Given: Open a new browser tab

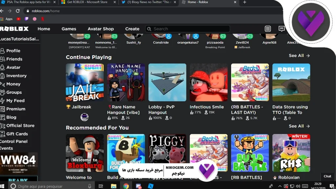Looking at the screenshot, I should tap(244, 2).
